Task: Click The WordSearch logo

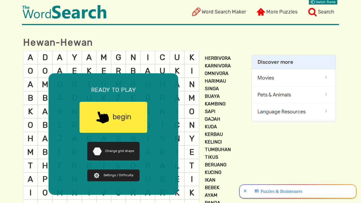Action: (64, 12)
